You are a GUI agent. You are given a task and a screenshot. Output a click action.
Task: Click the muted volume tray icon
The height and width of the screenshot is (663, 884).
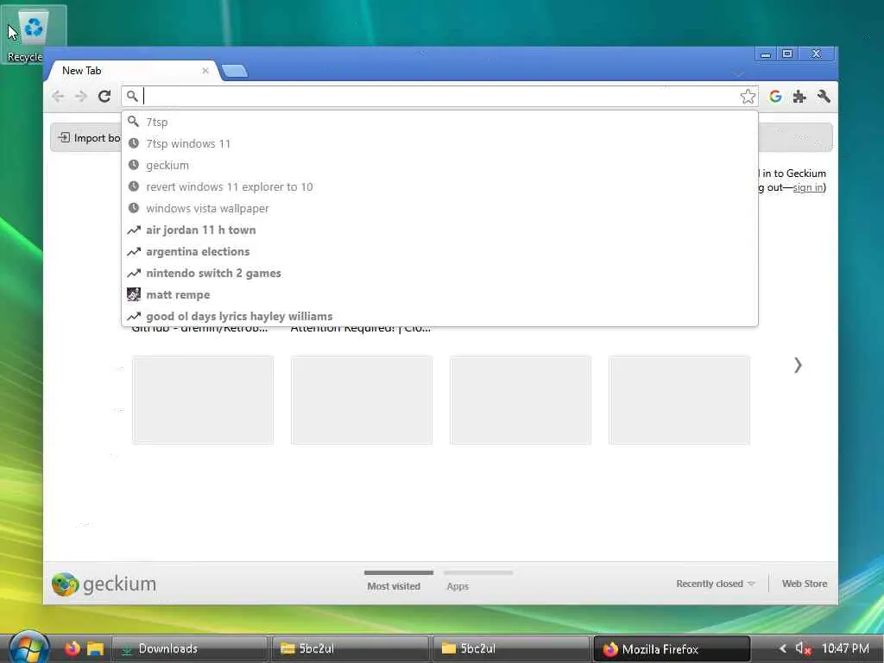pos(803,648)
